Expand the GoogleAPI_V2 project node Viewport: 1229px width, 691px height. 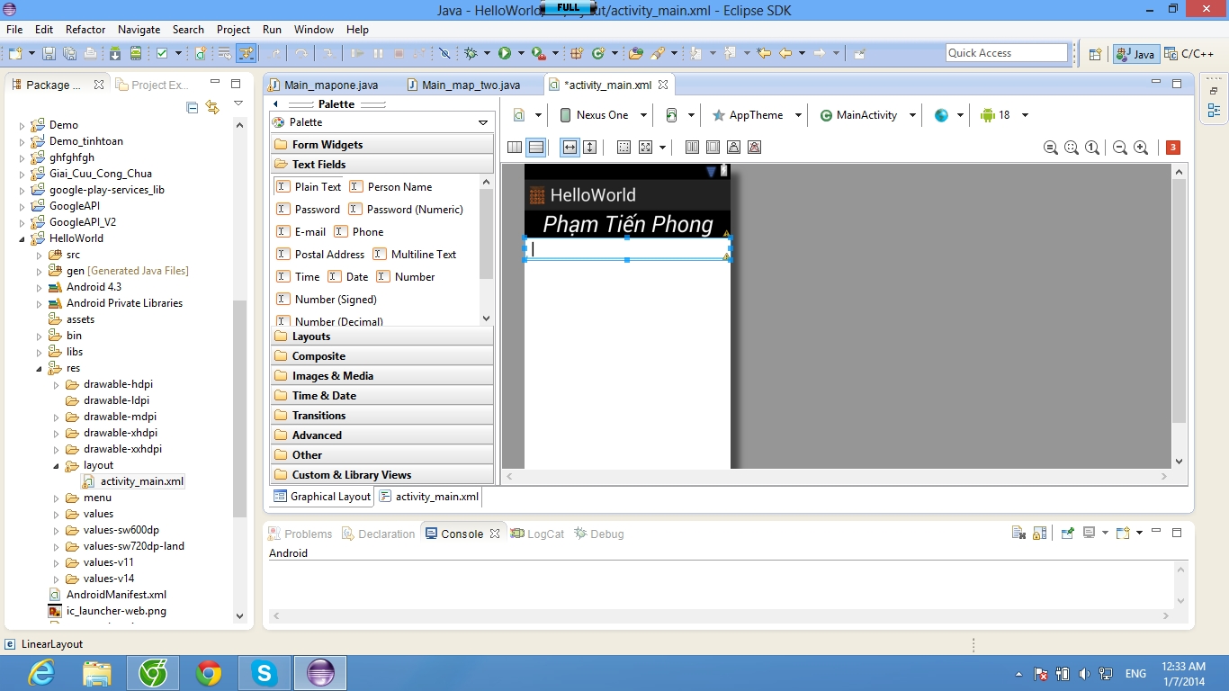coord(22,222)
